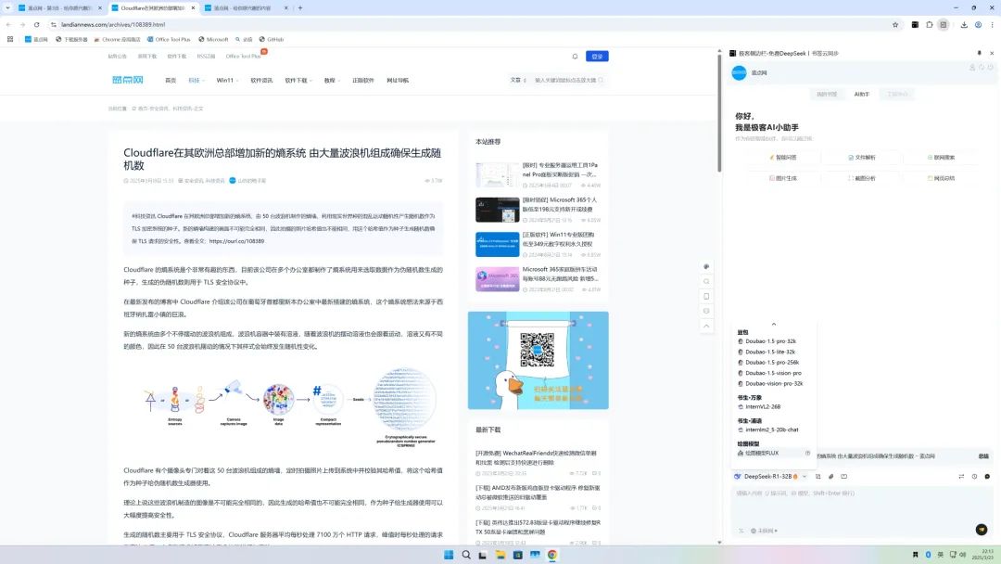Expand the Win11 navigation menu
The width and height of the screenshot is (1001, 564).
[x=227, y=81]
